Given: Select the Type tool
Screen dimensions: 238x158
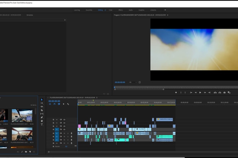Looking at the screenshot, I should [x=42, y=125].
